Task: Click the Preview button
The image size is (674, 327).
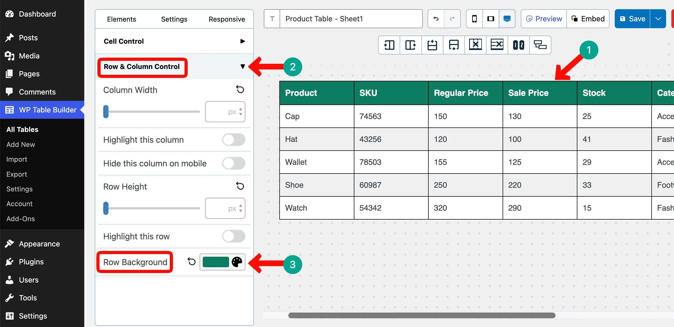Action: [x=544, y=19]
